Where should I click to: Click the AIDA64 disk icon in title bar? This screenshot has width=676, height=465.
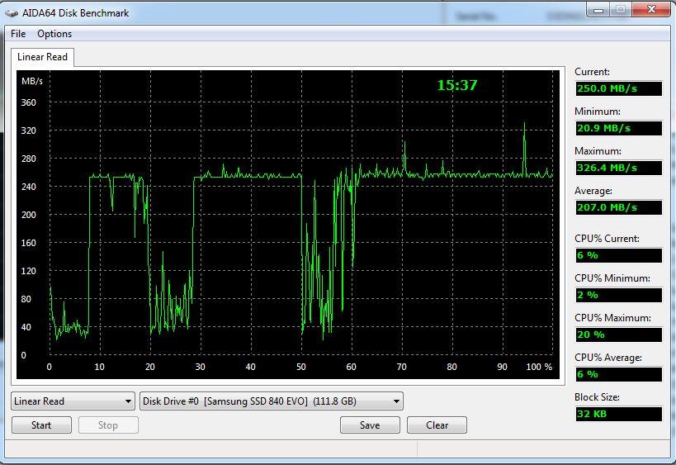[12, 13]
